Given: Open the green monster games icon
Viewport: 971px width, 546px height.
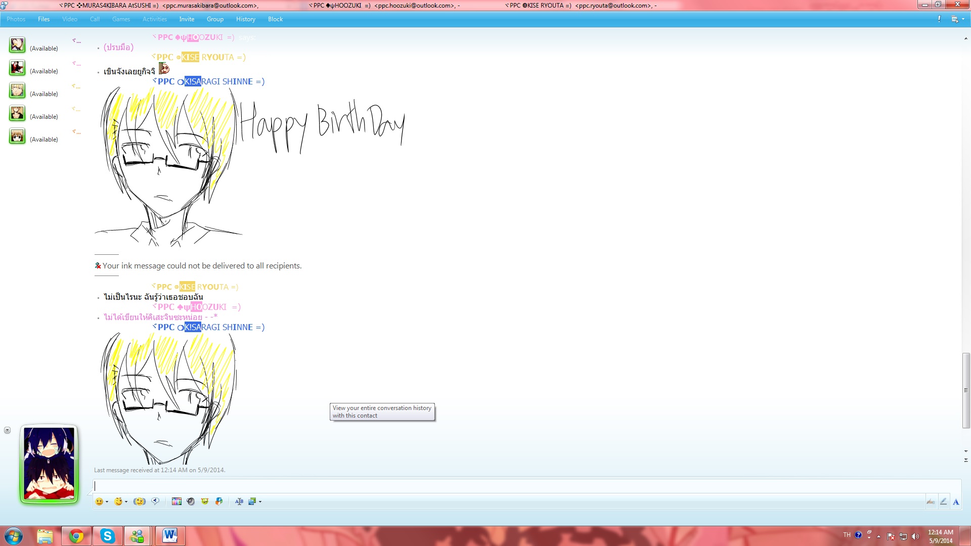Looking at the screenshot, I should tap(205, 502).
